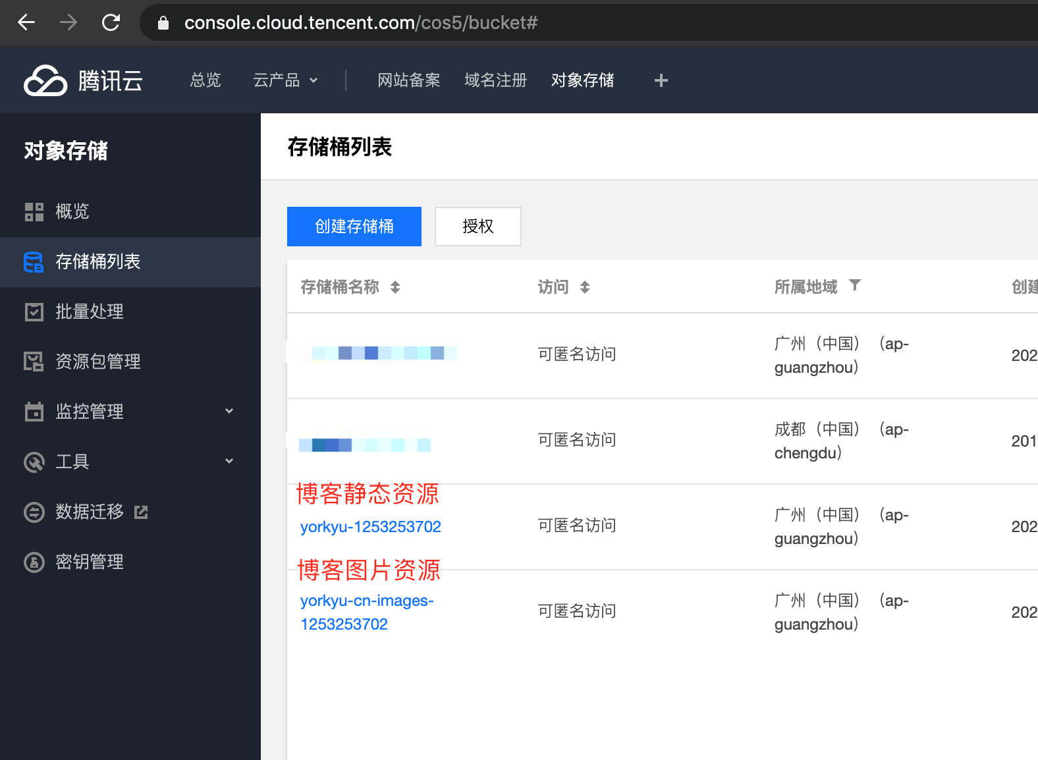
Task: Click the browser back arrow
Action: 26,22
